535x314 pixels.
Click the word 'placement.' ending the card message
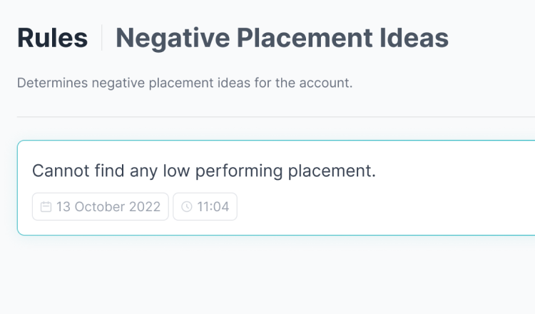(332, 171)
